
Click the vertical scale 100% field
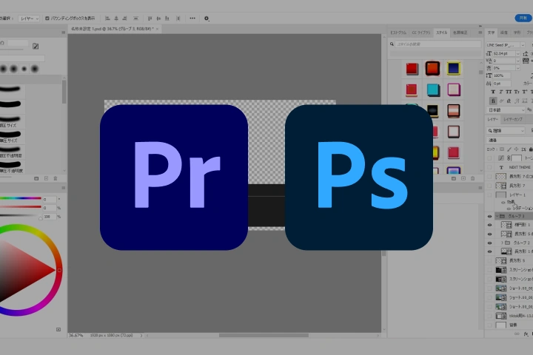pyautogui.click(x=502, y=75)
